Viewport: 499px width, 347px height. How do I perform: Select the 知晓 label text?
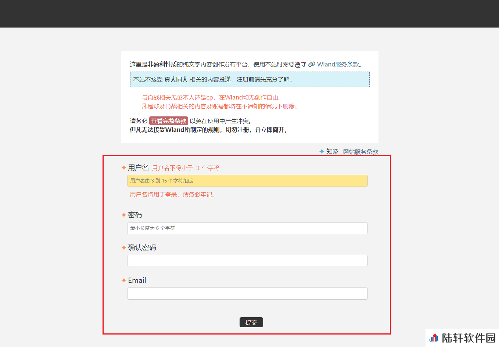click(x=332, y=151)
